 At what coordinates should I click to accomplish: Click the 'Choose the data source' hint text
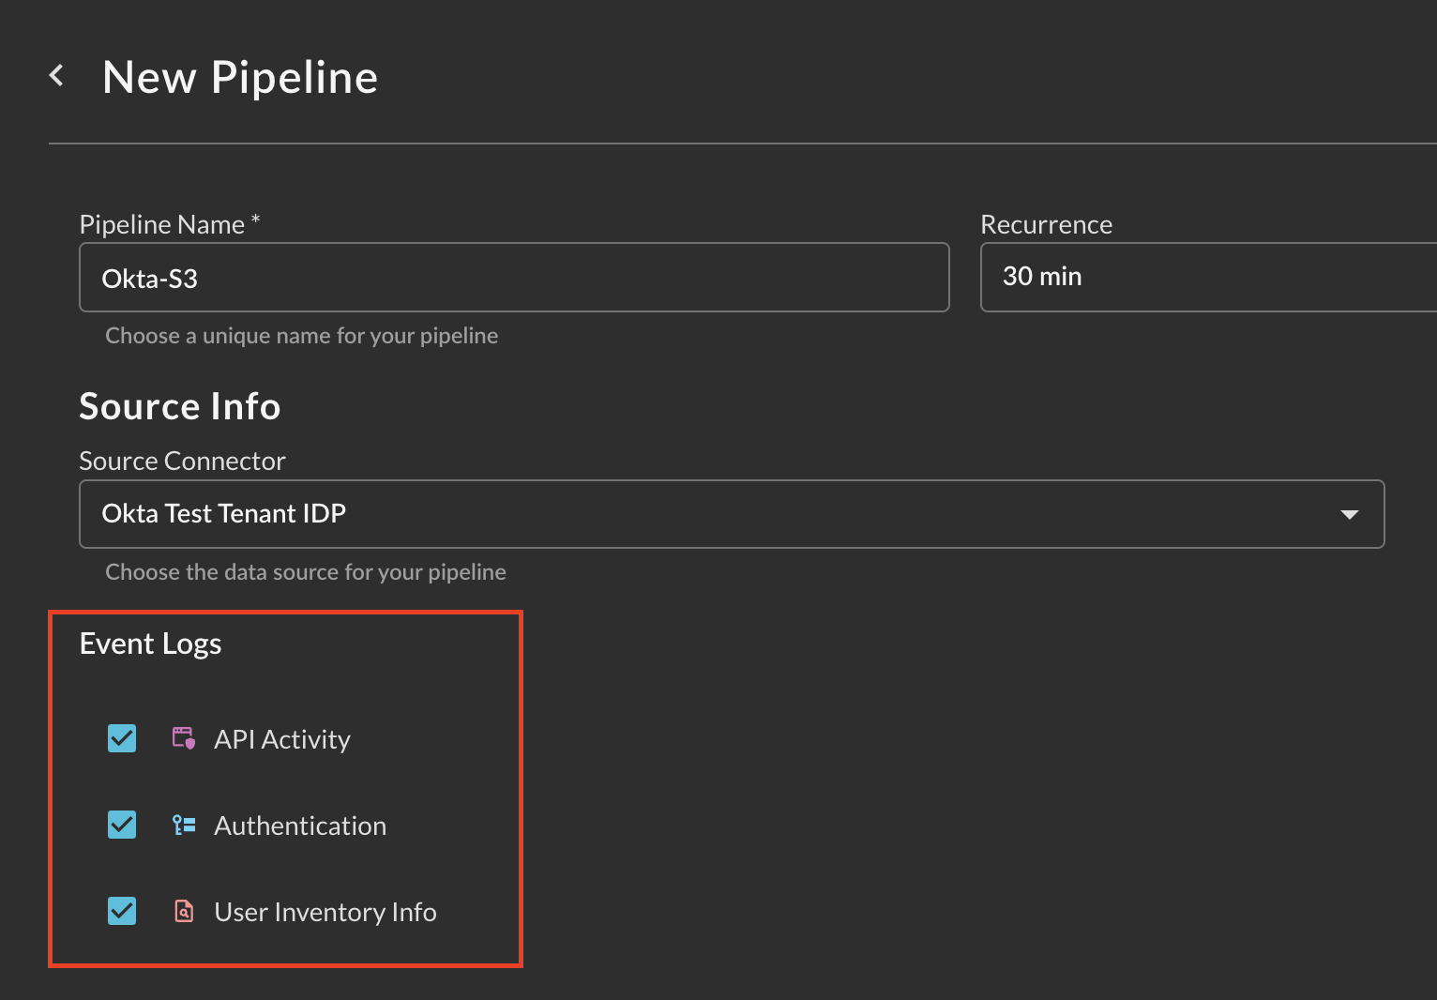coord(306,572)
